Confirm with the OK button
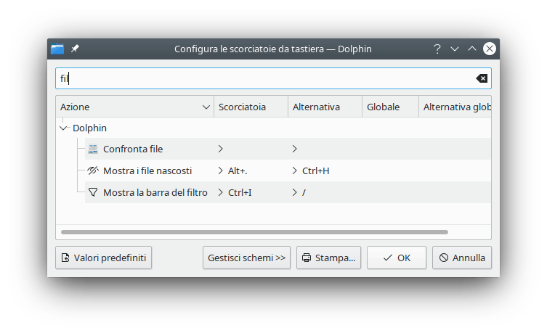The image size is (547, 333). [x=396, y=258]
